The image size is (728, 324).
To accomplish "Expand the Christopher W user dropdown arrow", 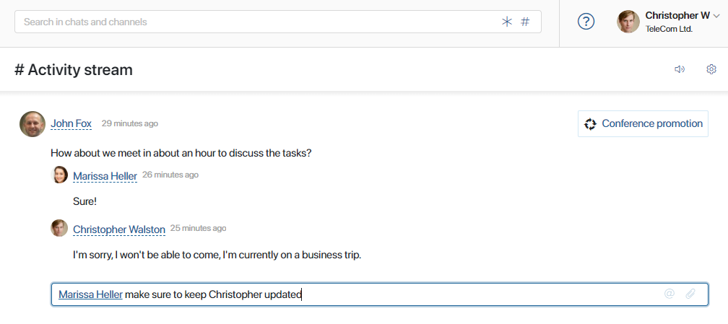I will 716,17.
